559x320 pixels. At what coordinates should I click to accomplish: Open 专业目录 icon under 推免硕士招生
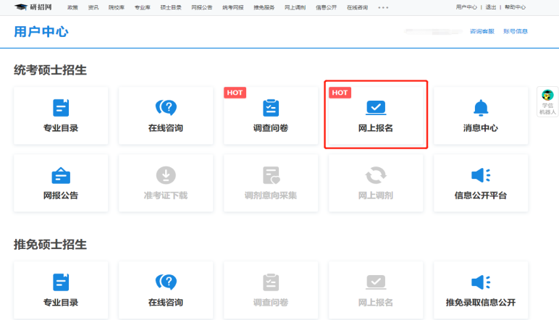(x=61, y=282)
